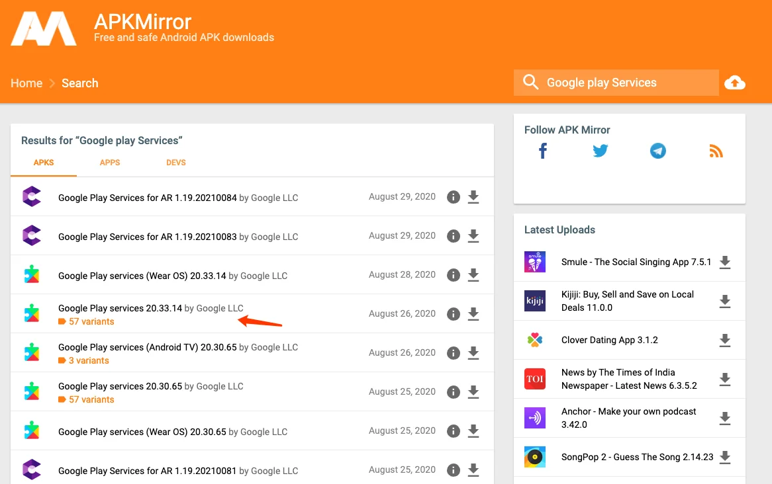Download Smule Social Singing App 7.5.1
This screenshot has width=772, height=484.
click(725, 262)
